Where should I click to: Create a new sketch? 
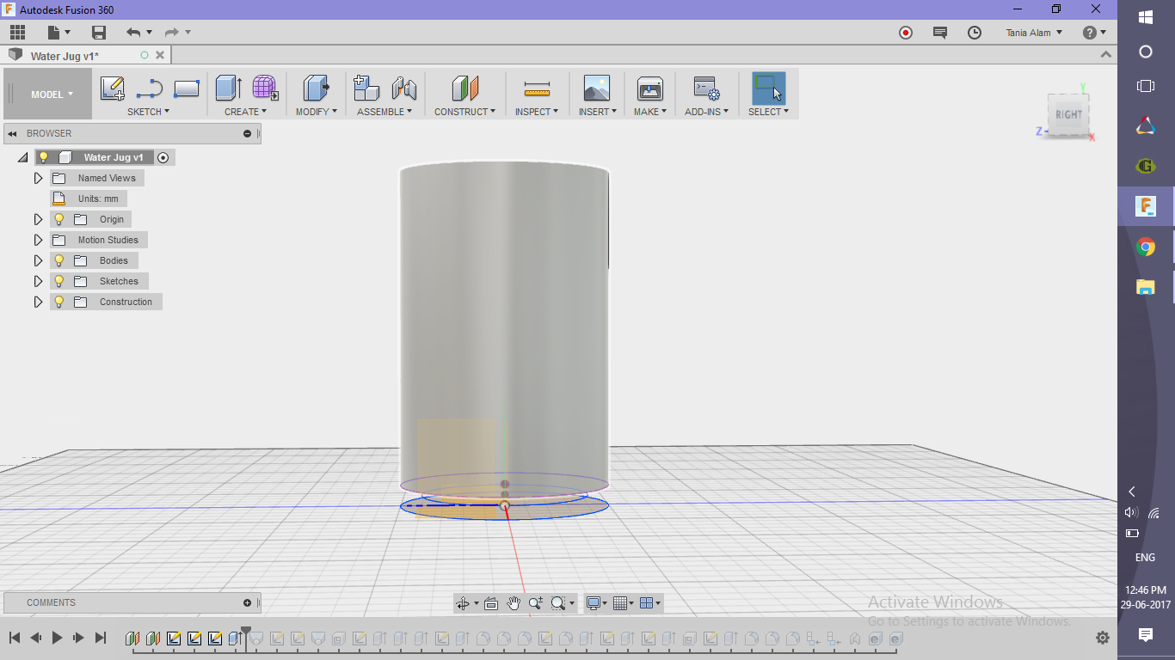(x=113, y=89)
